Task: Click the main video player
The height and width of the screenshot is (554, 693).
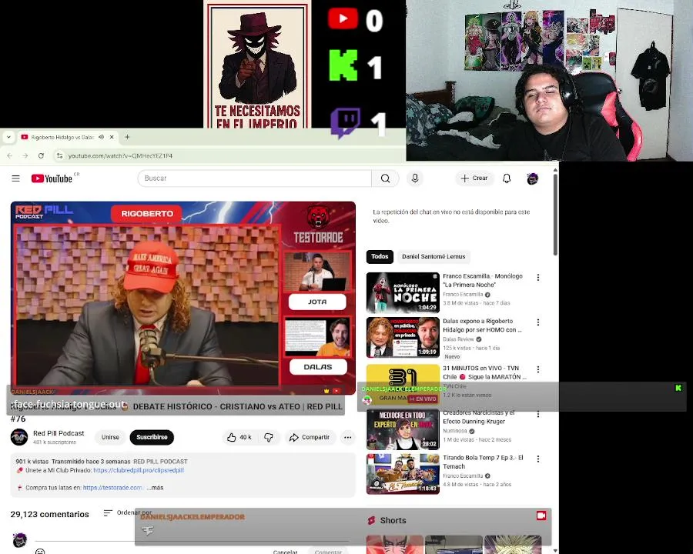Action: (x=183, y=298)
